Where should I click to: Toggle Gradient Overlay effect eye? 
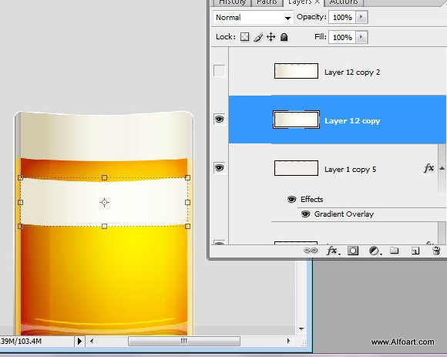click(306, 214)
